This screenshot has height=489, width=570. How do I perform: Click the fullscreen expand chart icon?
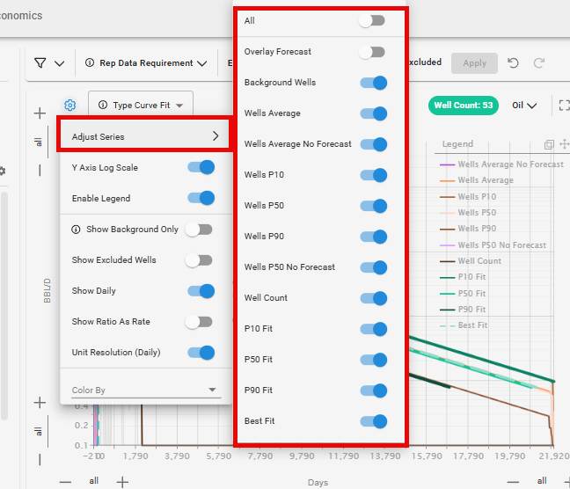563,106
